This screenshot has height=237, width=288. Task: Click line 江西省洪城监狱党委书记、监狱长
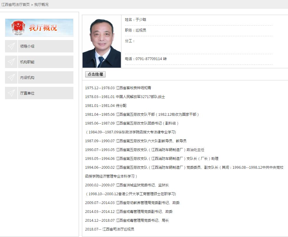tap(127, 185)
